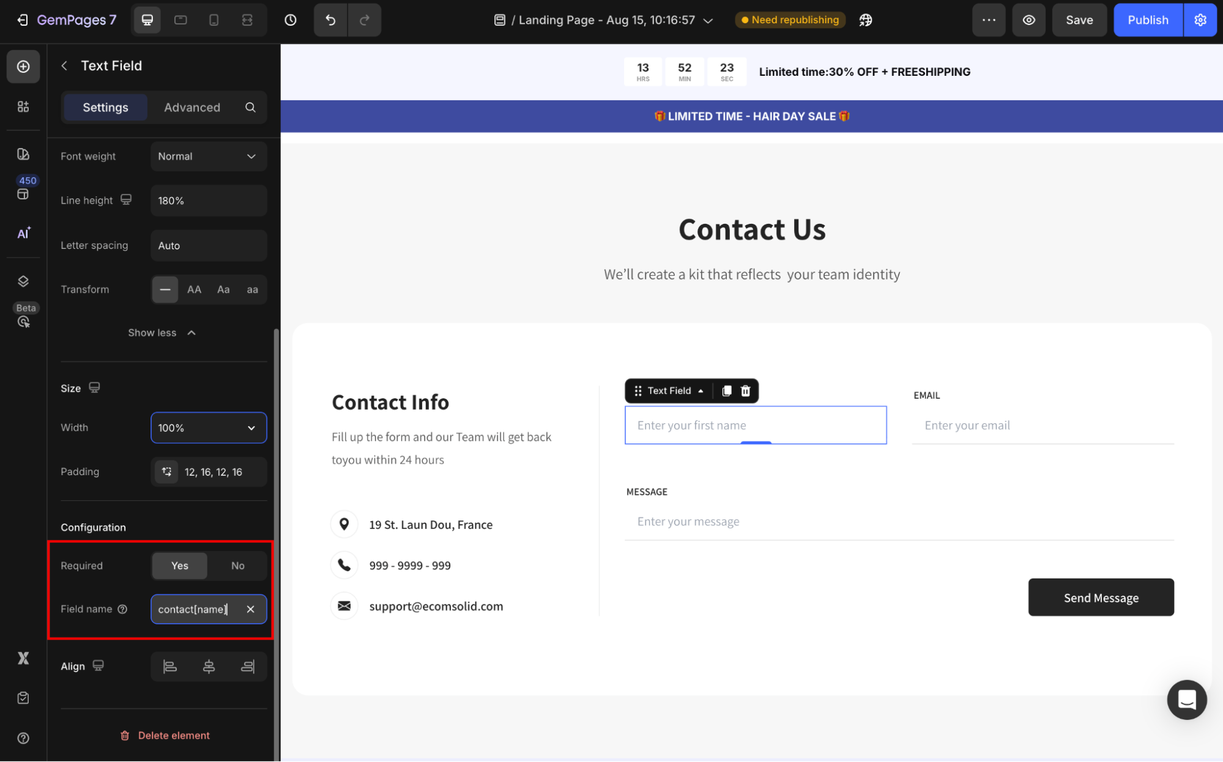The height and width of the screenshot is (762, 1223).
Task: Click the Field name input box
Action: pyautogui.click(x=196, y=609)
